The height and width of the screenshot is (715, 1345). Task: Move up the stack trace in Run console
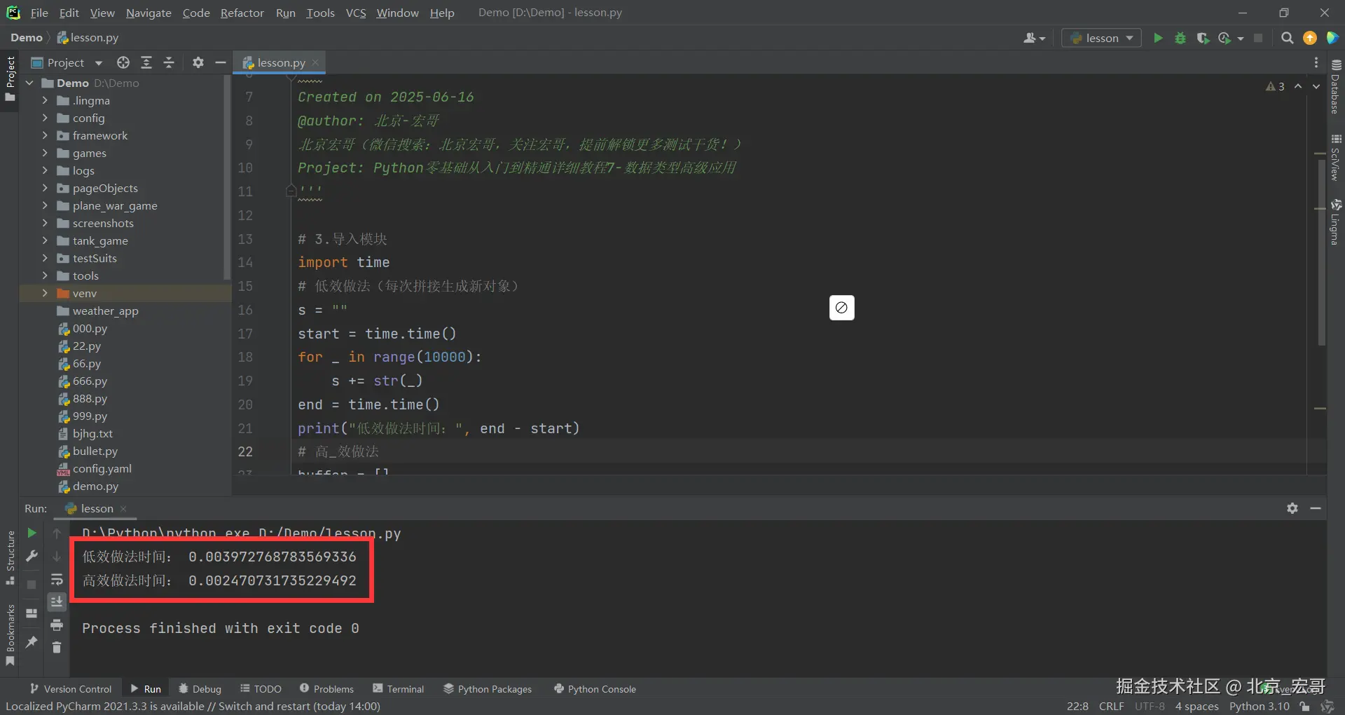(57, 533)
